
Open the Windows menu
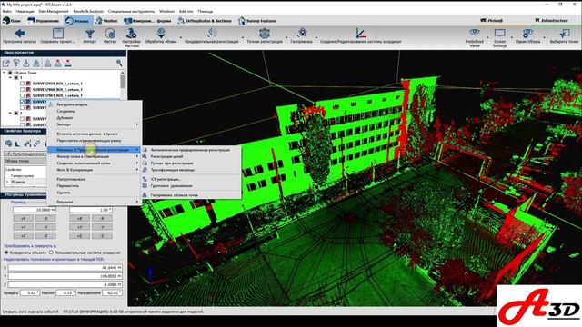(166, 12)
